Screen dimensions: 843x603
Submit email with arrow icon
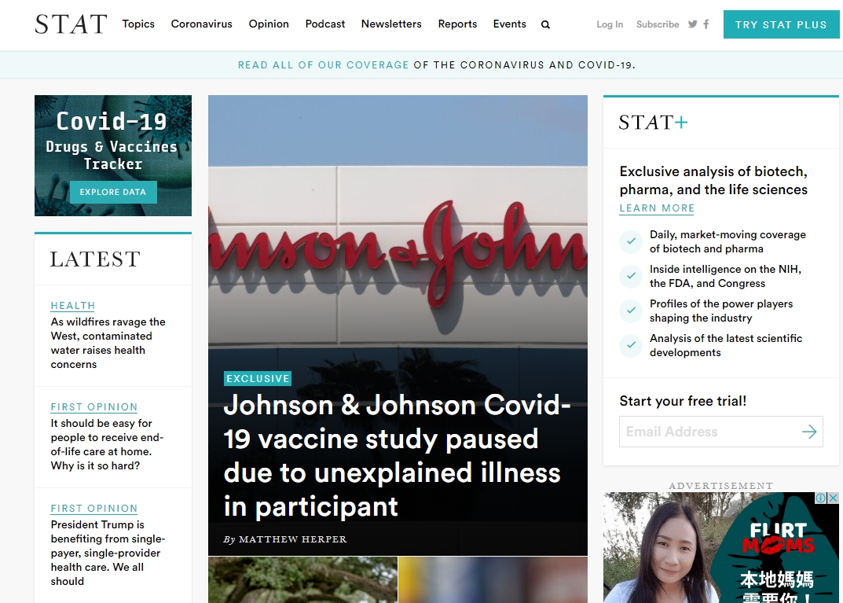809,432
